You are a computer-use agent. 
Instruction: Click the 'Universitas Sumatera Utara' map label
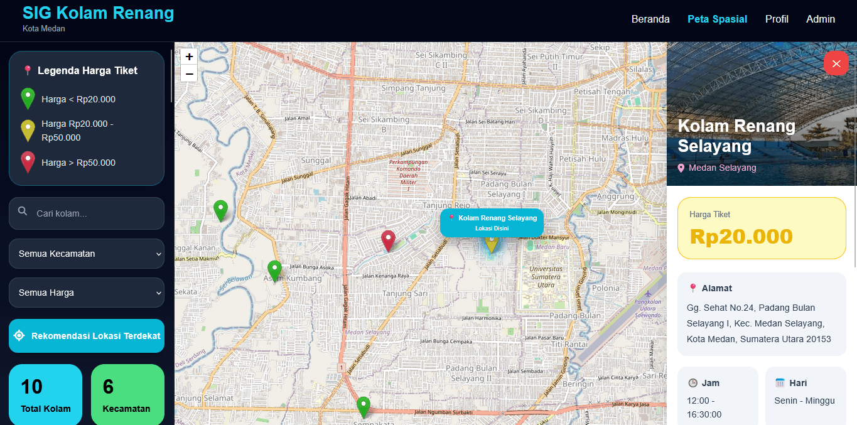(546, 277)
